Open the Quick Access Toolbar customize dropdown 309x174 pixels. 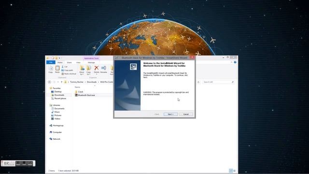click(59, 58)
